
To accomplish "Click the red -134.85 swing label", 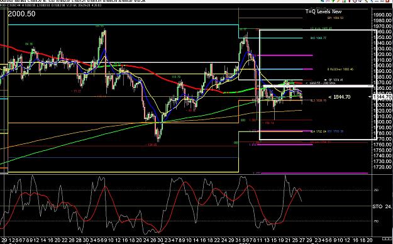I will 151,145.
